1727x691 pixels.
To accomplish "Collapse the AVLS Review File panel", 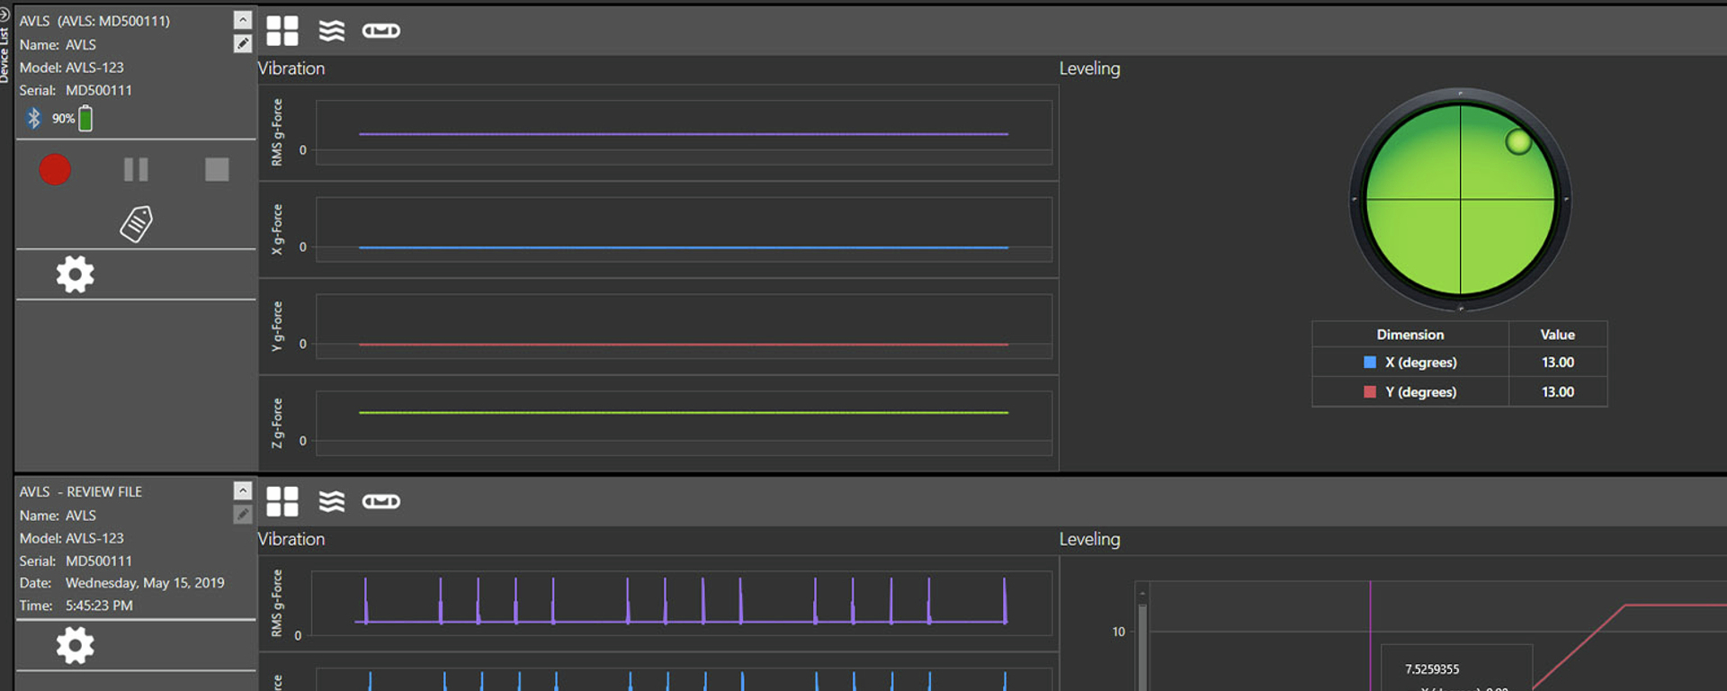I will pyautogui.click(x=243, y=490).
